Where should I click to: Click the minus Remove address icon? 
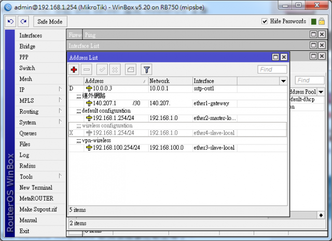(x=87, y=70)
